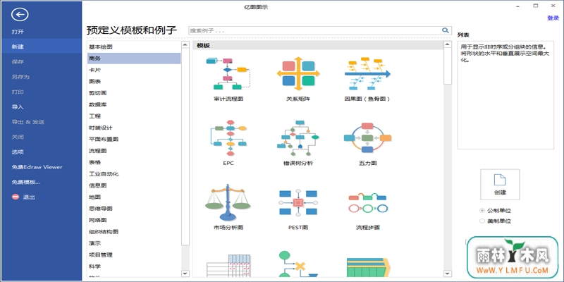Click the 创建 document icon button

point(500,184)
